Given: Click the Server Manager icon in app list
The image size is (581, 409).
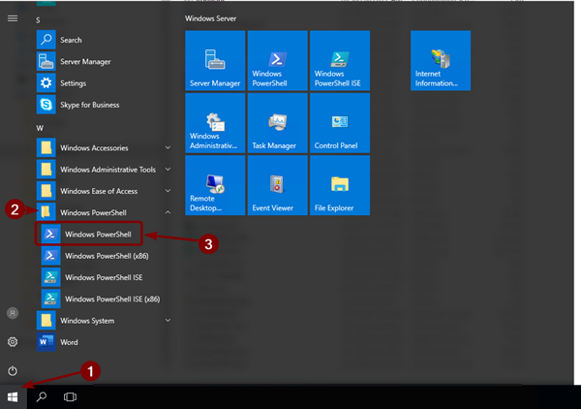Looking at the screenshot, I should pyautogui.click(x=46, y=61).
